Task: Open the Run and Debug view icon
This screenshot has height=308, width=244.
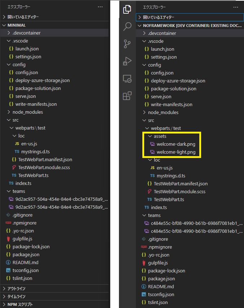Action: 127,61
